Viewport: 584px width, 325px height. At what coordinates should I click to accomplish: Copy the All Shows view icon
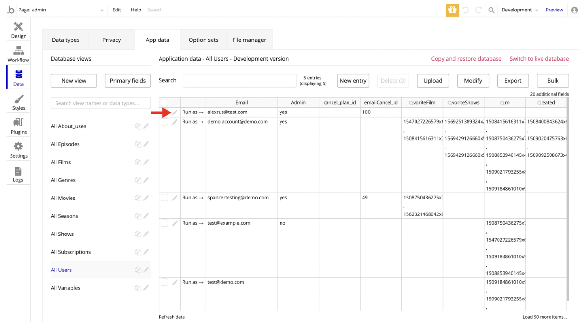138,234
